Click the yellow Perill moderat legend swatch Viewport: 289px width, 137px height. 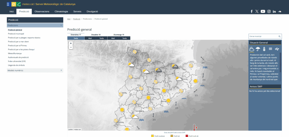pos(152,136)
